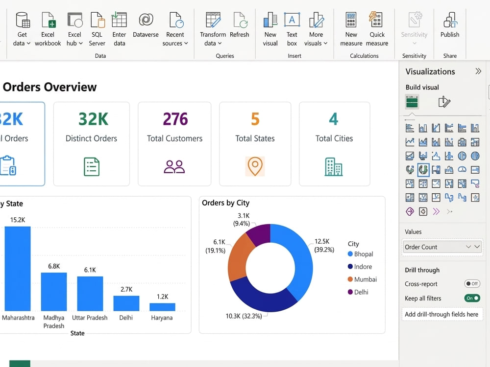Select the Total Customers card

[174, 144]
